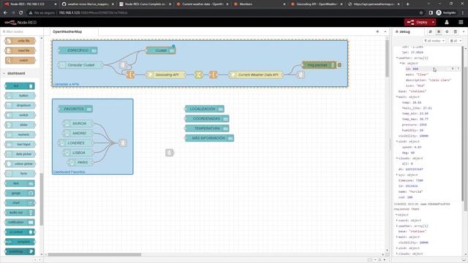Select the Geocoding API http request node
Screen dimensions: 468x263
[x=166, y=75]
